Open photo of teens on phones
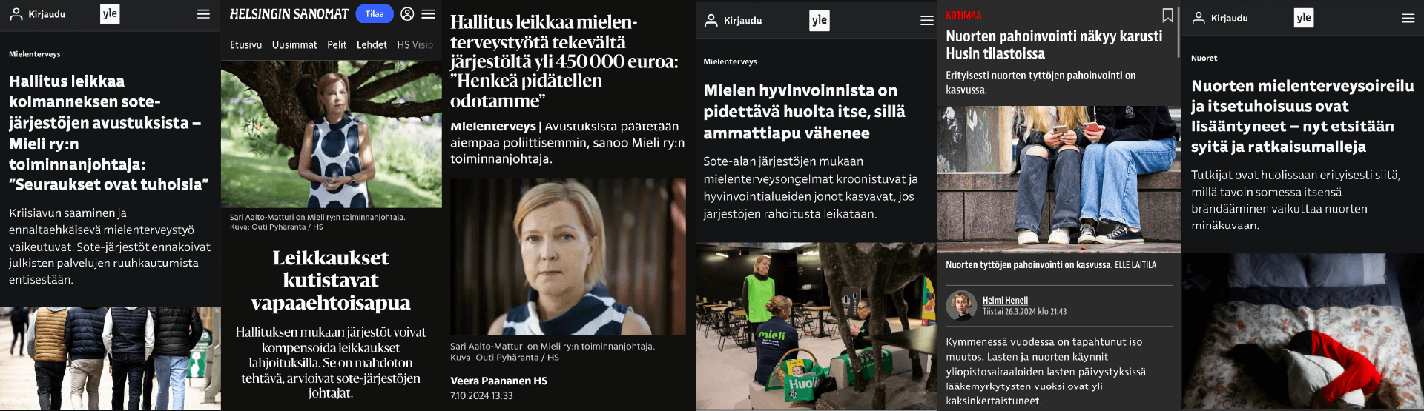This screenshot has height=411, width=1424. pyautogui.click(x=1059, y=179)
